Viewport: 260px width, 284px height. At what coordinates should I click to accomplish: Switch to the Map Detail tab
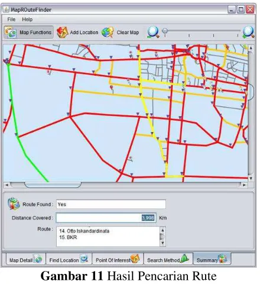[26, 259]
